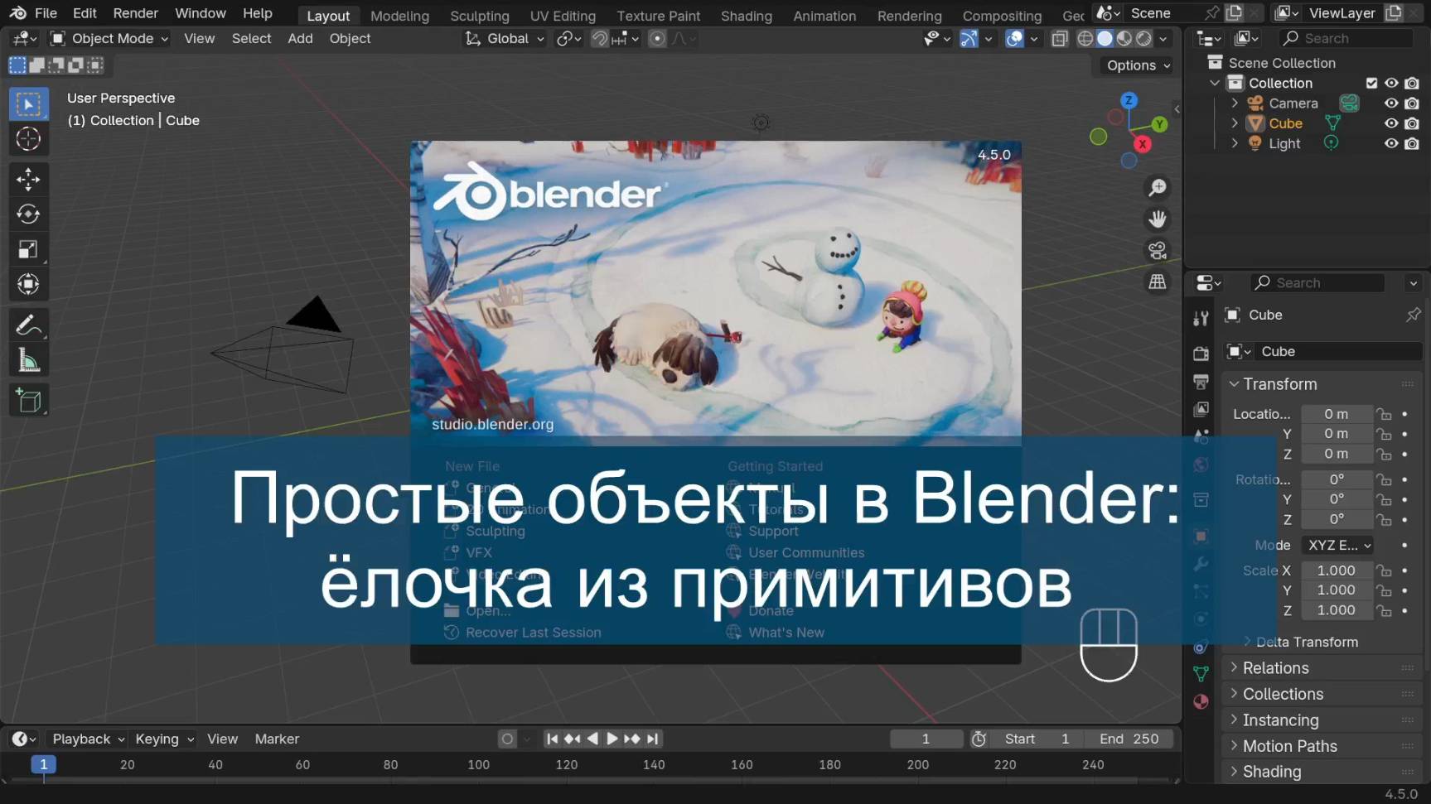Open the Rotation Mode XYZ Euler dropdown
This screenshot has width=1431, height=804.
tap(1337, 545)
